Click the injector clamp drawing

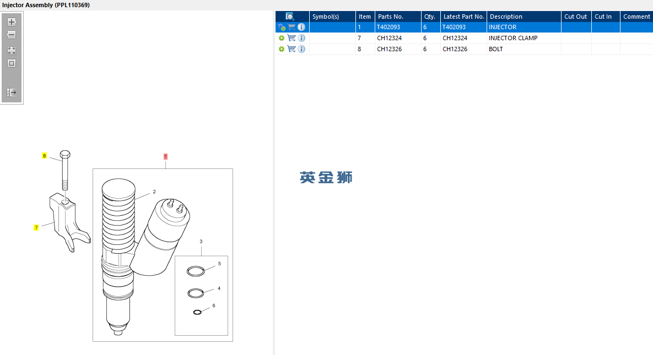tap(69, 222)
